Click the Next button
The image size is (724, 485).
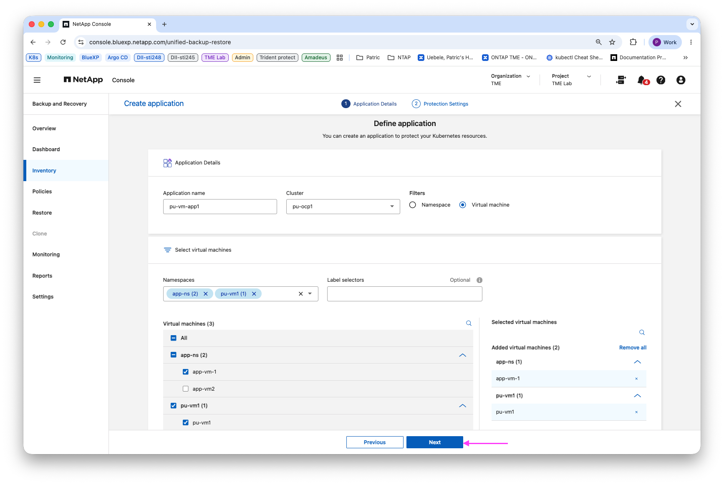click(x=435, y=442)
